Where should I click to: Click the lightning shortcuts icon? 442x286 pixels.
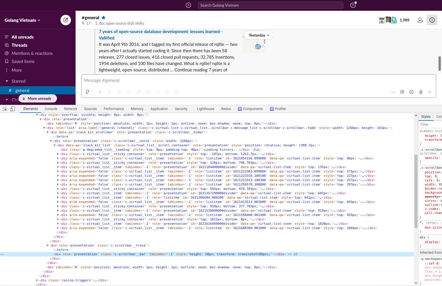coord(87,92)
